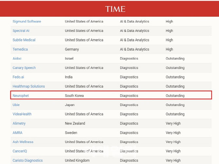Open the Canary Speech link
This screenshot has width=219, height=164.
point(24,68)
